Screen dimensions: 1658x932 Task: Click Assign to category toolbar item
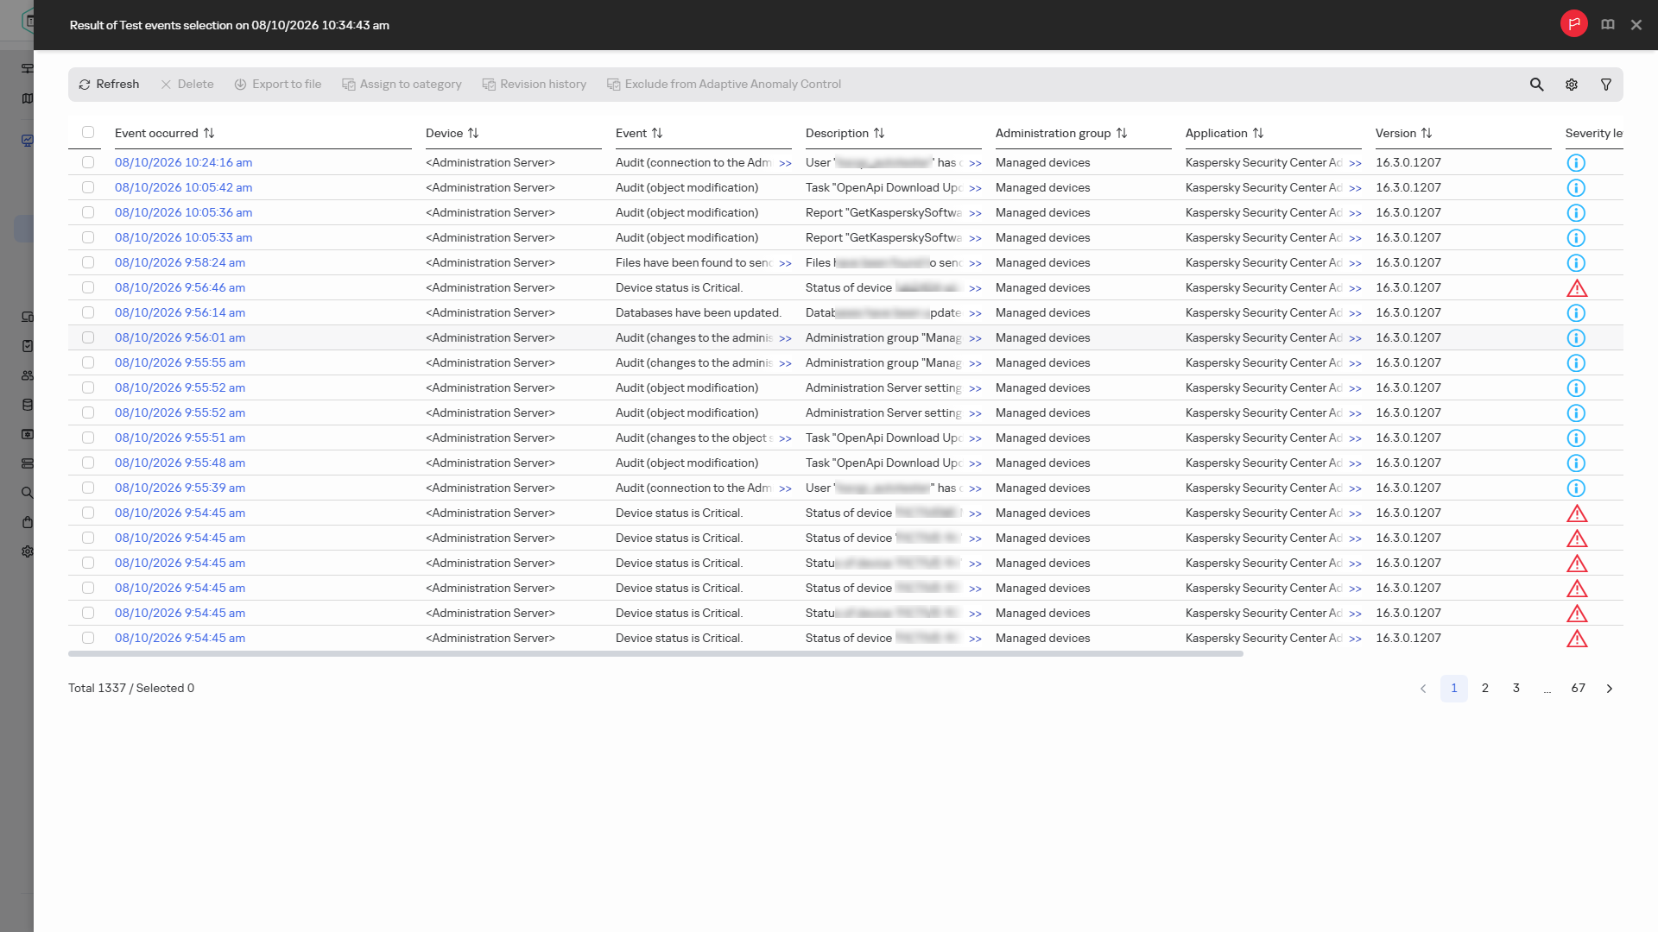[402, 85]
